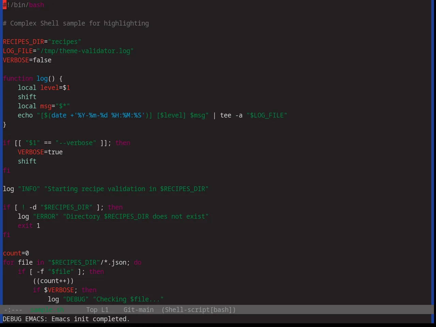Click the $VERBOSE variable in nested if
Viewport: 436px width, 327px height.
59,290
